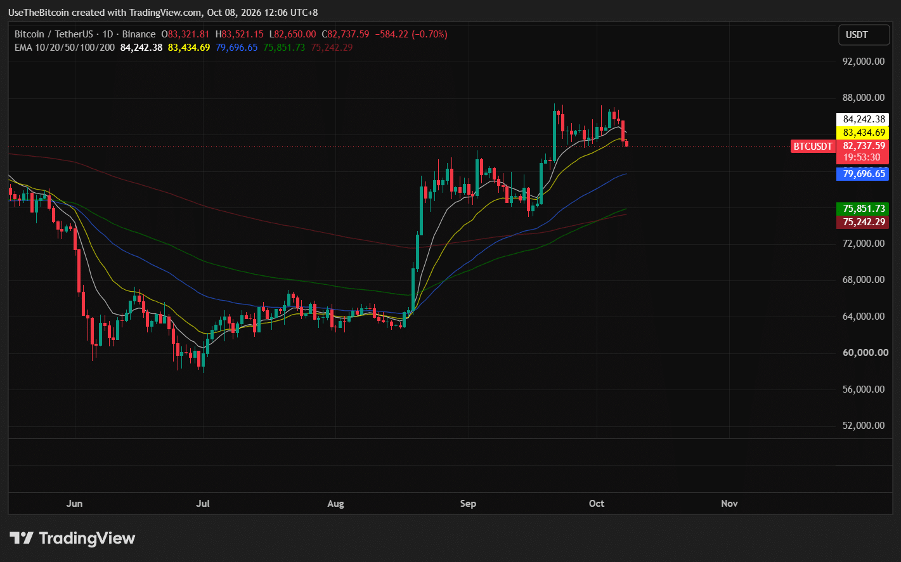Click the 88,000.00 price scale level
The width and height of the screenshot is (901, 562).
(864, 98)
